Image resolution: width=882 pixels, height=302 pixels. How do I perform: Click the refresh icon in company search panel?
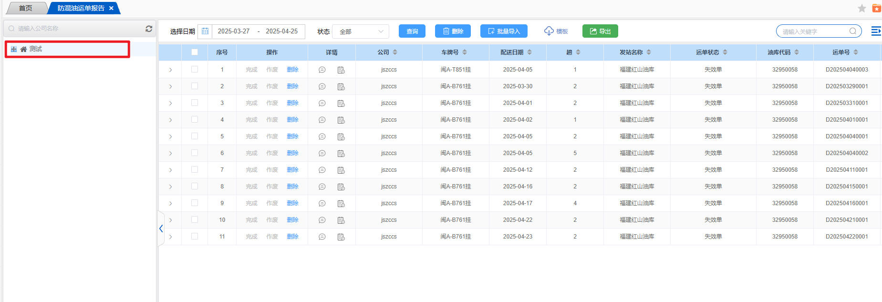[149, 29]
